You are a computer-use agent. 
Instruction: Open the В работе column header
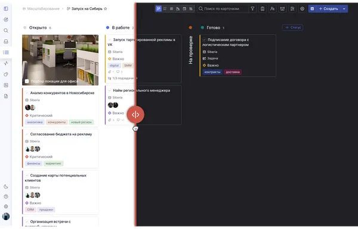[121, 27]
